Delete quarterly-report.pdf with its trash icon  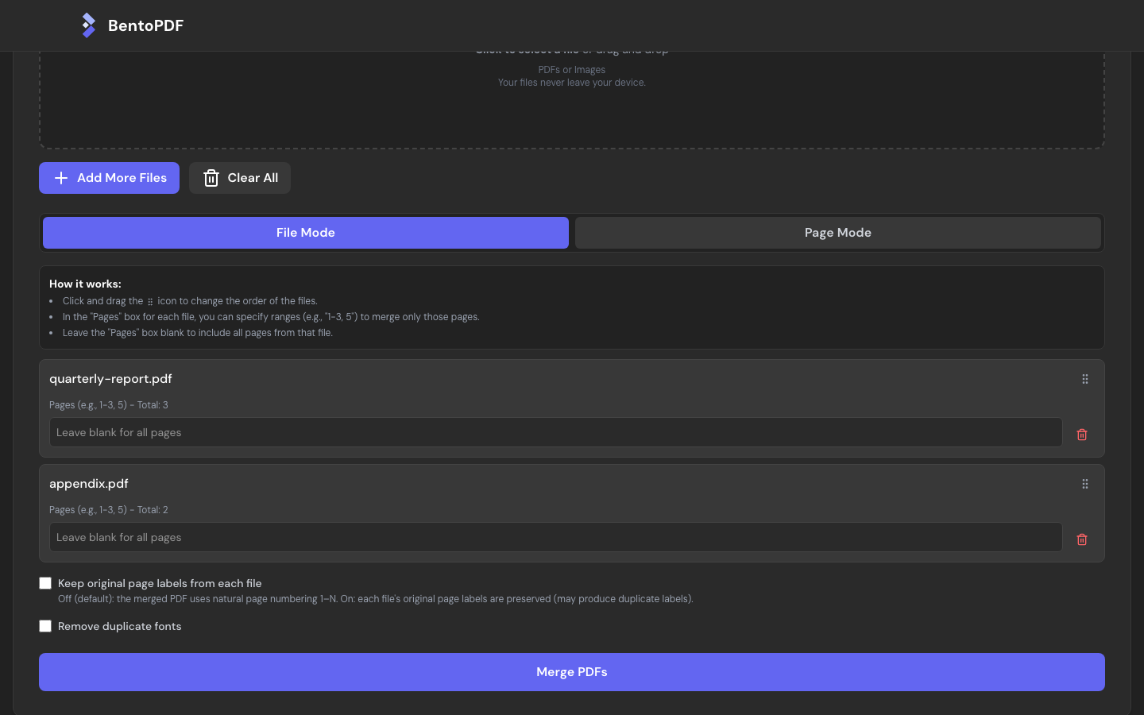1081,435
